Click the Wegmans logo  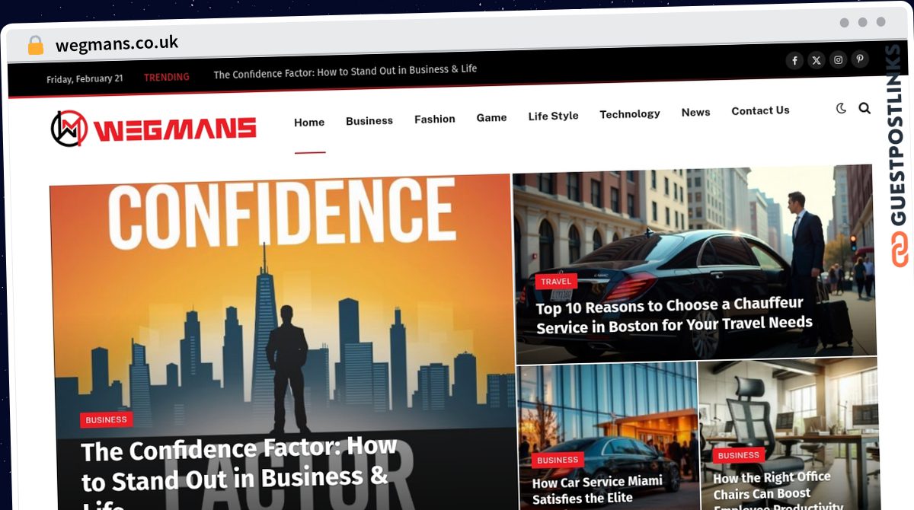coord(153,129)
